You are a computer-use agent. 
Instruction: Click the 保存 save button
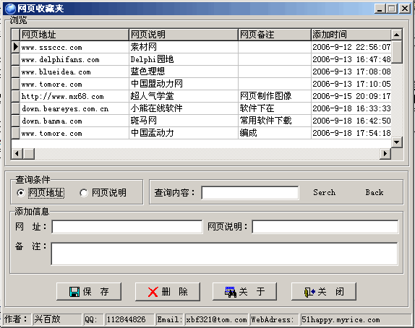point(89,292)
